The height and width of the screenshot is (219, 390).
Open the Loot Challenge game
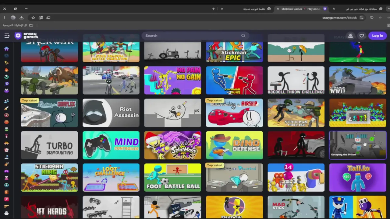point(111,178)
